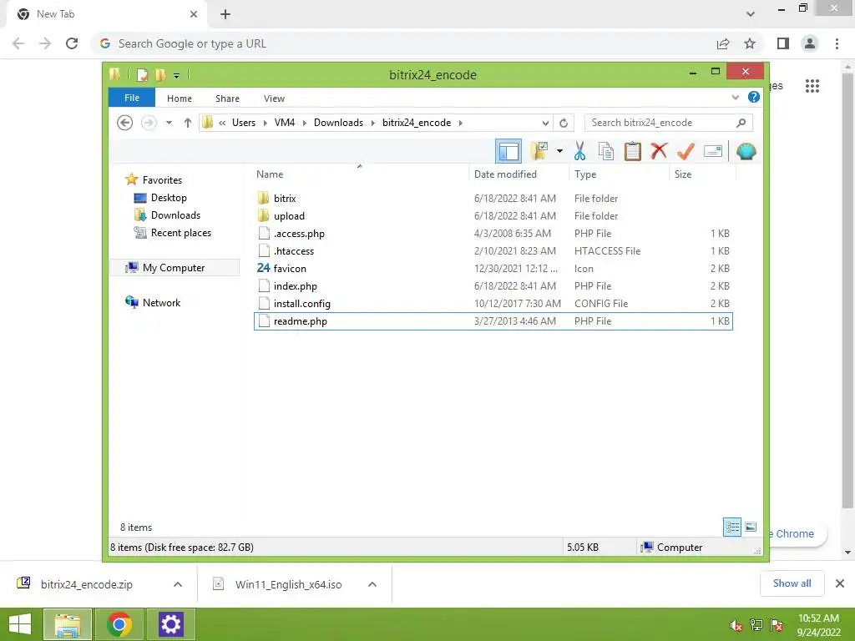The height and width of the screenshot is (641, 855).
Task: Open the folder options dropdown arrow
Action: coord(559,151)
